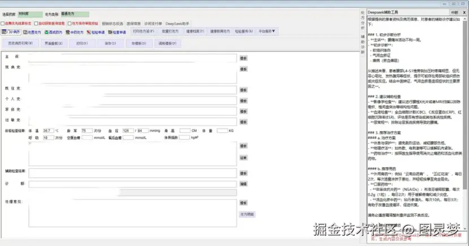Click into the 诊断 input field
This screenshot has width=469, height=246.
[132, 184]
